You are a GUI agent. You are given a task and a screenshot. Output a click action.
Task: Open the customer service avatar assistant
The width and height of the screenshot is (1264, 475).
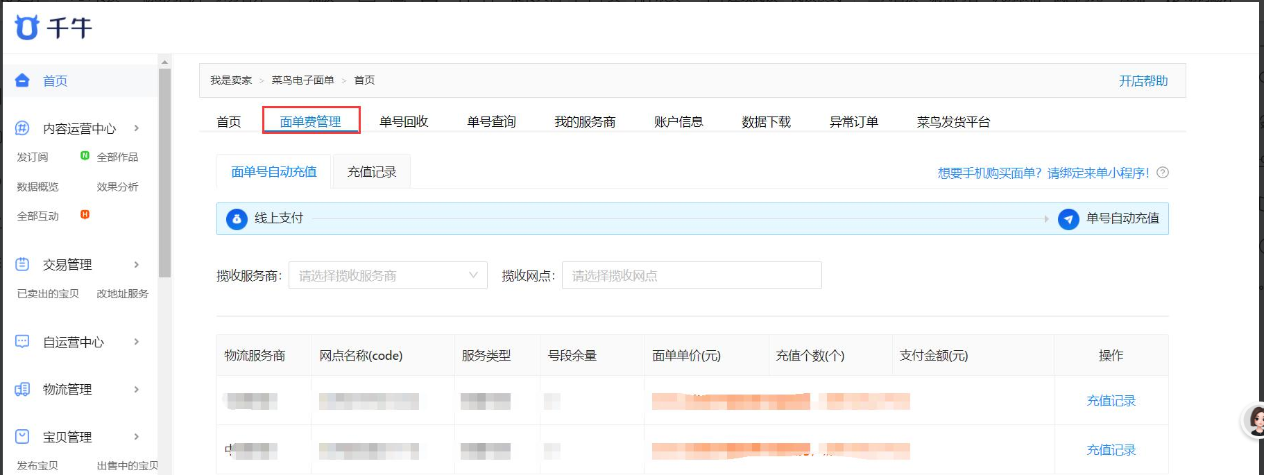pos(1254,421)
